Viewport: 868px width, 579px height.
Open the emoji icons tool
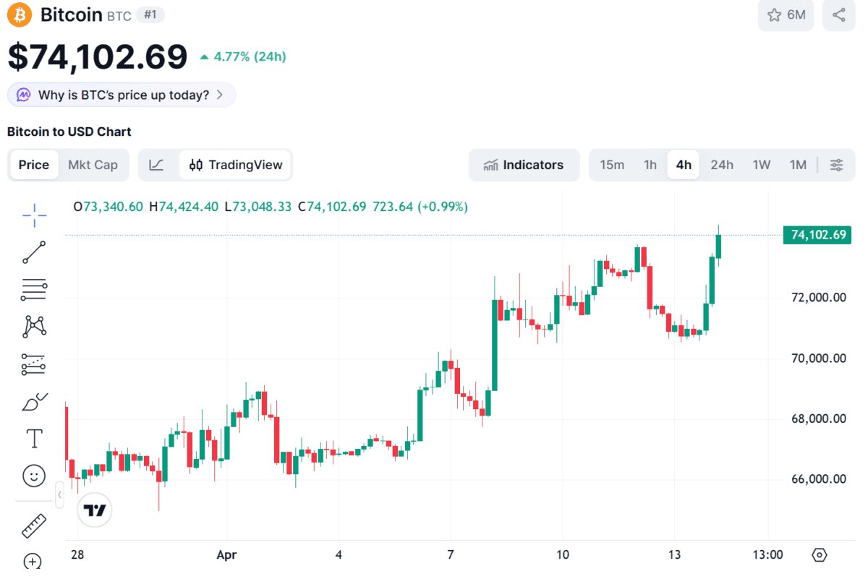tap(34, 476)
